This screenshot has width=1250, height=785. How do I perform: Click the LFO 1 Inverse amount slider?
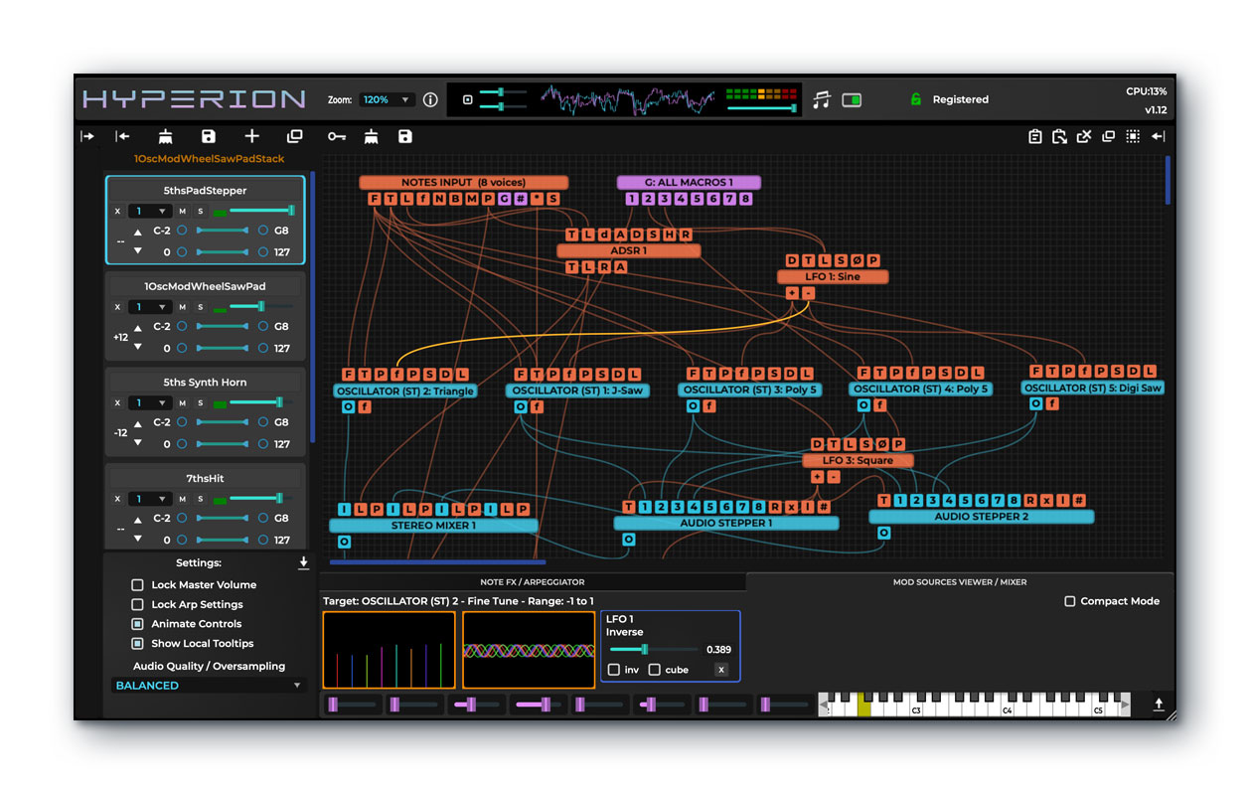[x=652, y=650]
